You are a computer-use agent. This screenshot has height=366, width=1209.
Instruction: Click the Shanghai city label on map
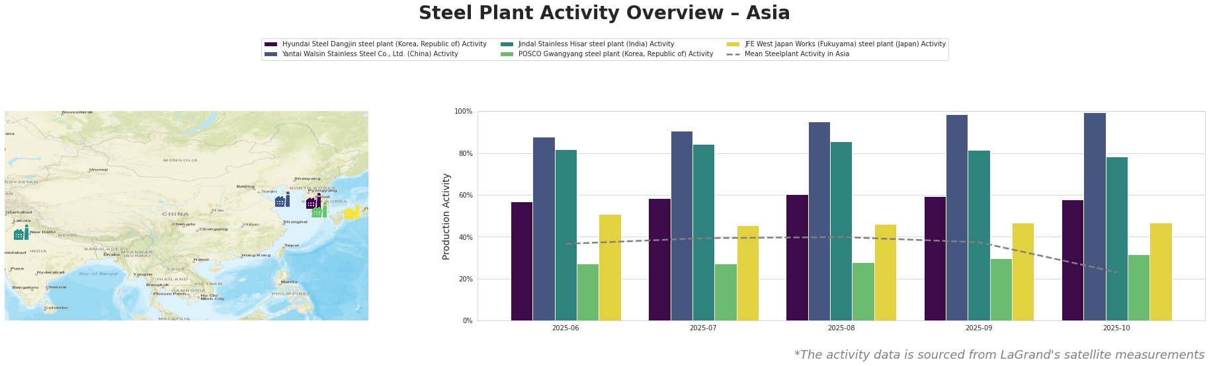(x=295, y=222)
